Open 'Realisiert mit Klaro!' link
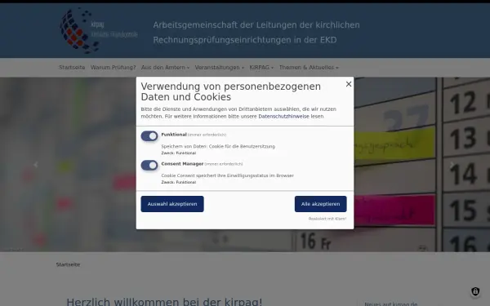This screenshot has width=490, height=306. (327, 219)
